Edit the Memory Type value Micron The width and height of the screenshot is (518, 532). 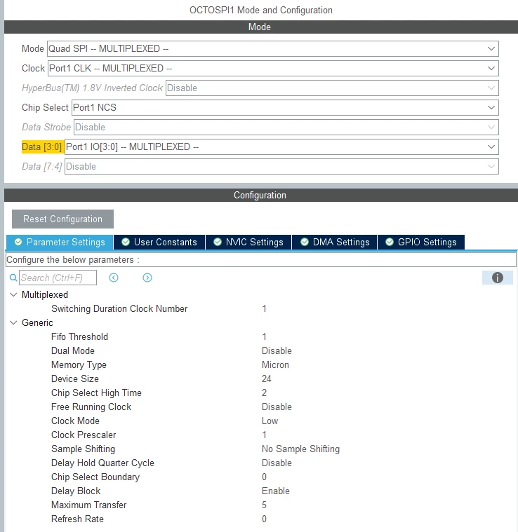click(275, 365)
